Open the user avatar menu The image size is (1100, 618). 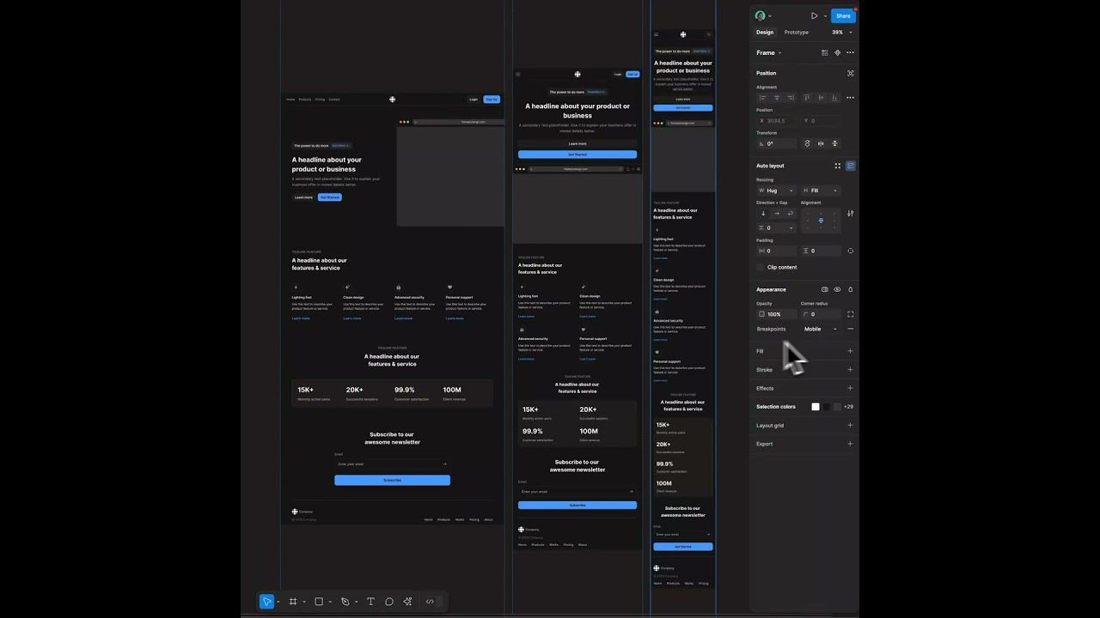[x=762, y=15]
